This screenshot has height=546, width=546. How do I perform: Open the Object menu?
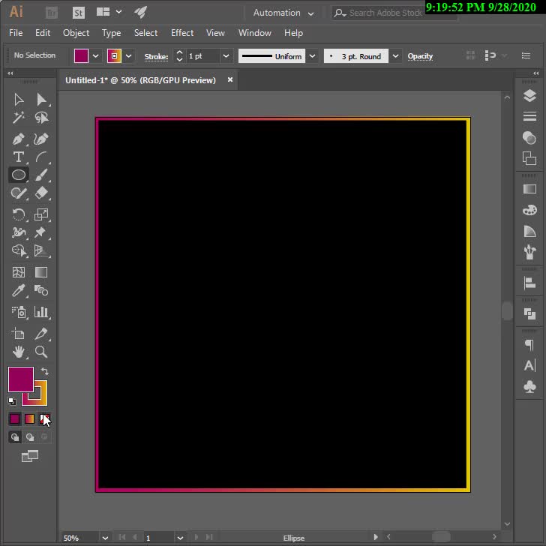[76, 33]
